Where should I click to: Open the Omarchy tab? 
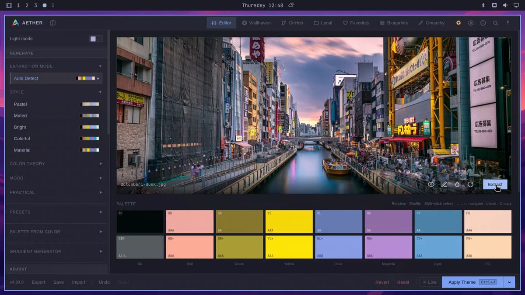coord(431,23)
